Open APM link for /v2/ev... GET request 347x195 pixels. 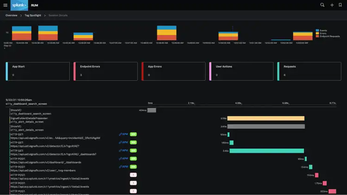click(x=124, y=134)
